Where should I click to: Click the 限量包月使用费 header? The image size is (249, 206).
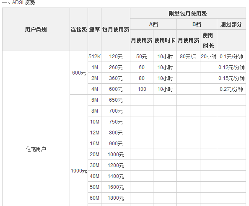[x=188, y=13]
